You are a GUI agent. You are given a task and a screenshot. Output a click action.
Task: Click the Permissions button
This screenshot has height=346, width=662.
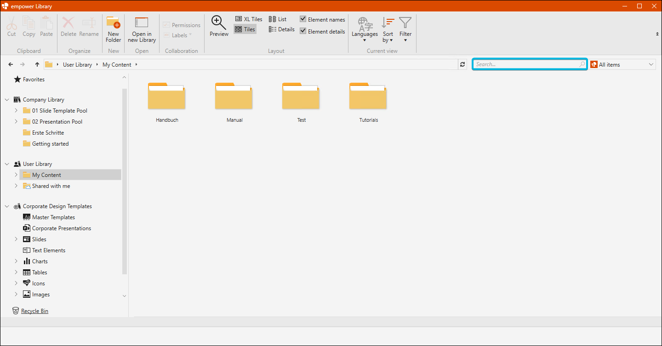click(x=182, y=25)
